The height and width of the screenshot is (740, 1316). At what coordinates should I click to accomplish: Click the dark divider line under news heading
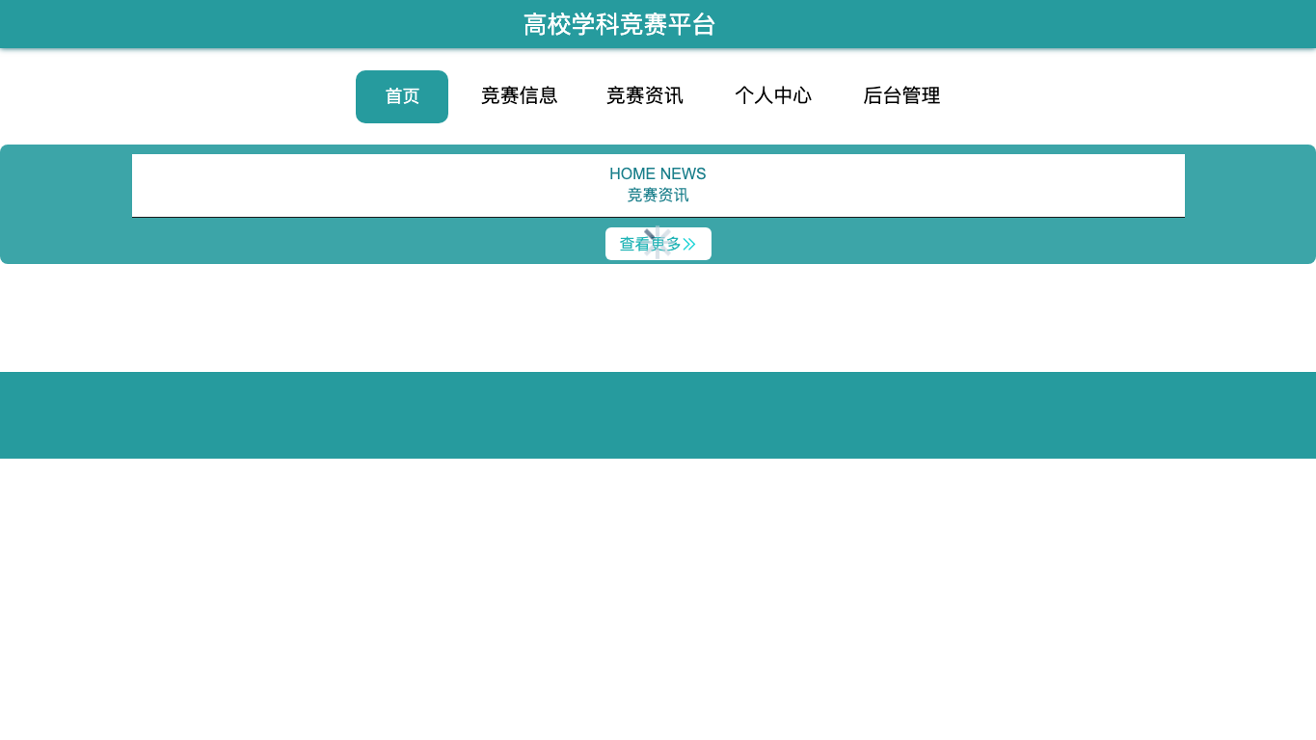pyautogui.click(x=658, y=217)
